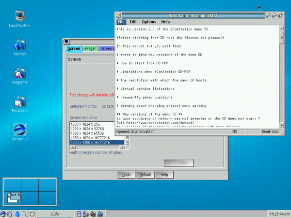Open the Programs folder icon

pyautogui.click(x=20, y=76)
